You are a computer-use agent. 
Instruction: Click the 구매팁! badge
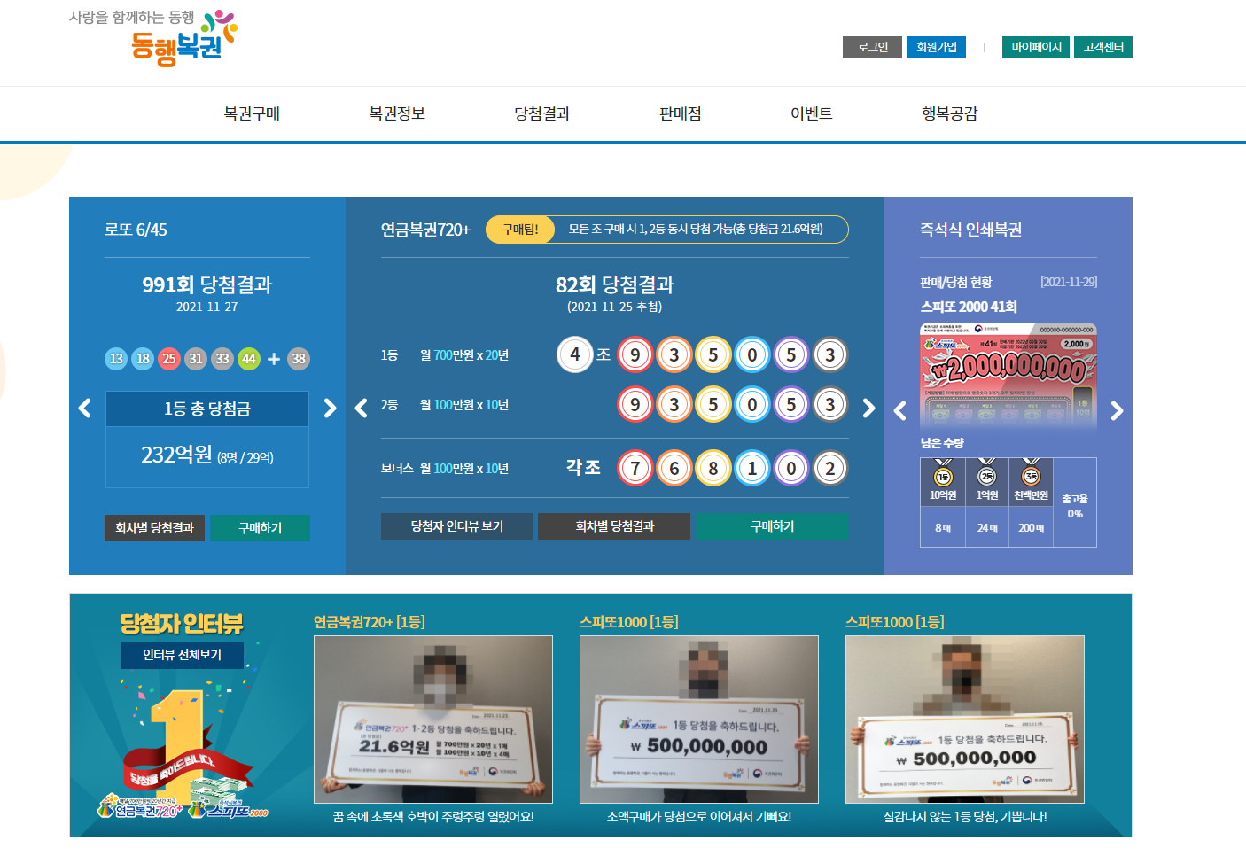coord(520,230)
